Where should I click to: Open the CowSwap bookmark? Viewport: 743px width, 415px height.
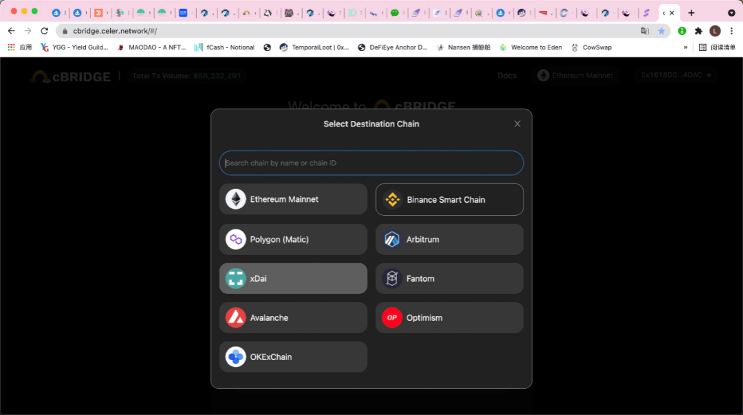tap(592, 47)
